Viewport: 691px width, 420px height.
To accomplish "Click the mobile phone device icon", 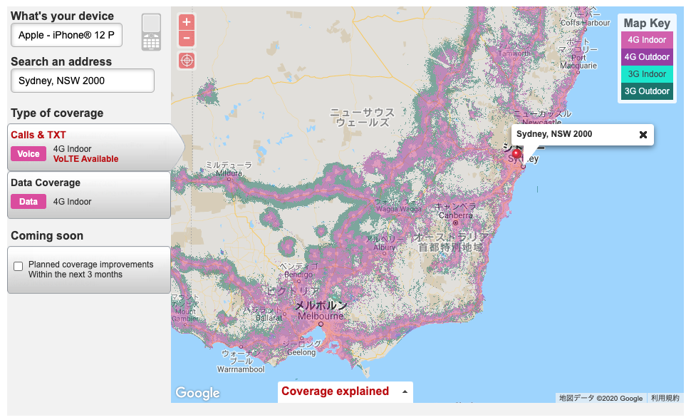I will (151, 32).
